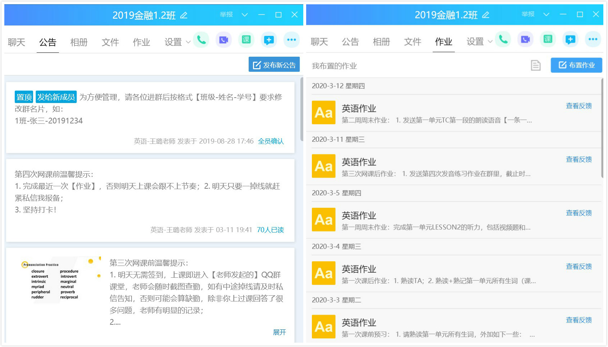The image size is (608, 347).
Task: Click the 发布新公告 button
Action: (274, 65)
